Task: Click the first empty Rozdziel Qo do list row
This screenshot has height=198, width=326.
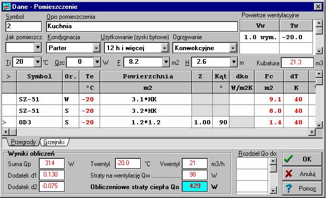Action: pyautogui.click(x=252, y=163)
